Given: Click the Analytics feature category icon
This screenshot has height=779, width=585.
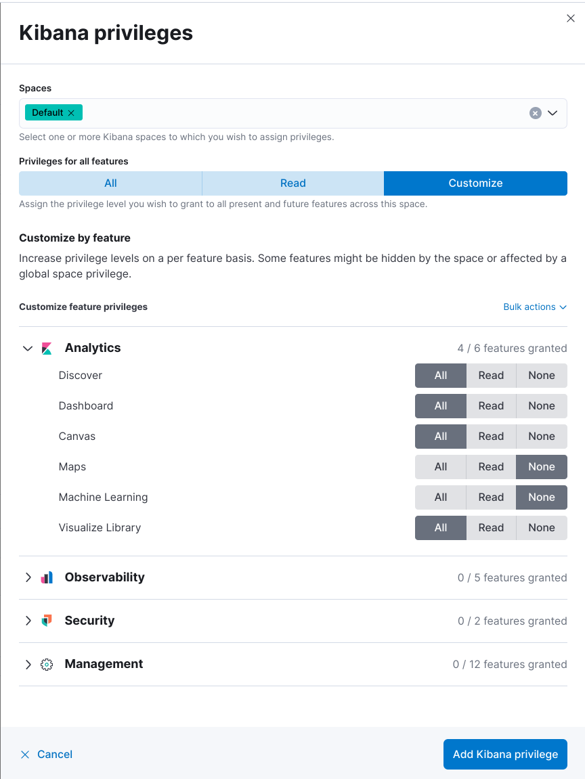Looking at the screenshot, I should click(46, 348).
